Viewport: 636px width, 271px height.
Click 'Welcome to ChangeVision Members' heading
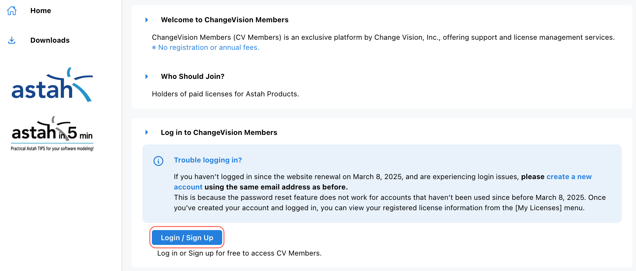tap(225, 20)
